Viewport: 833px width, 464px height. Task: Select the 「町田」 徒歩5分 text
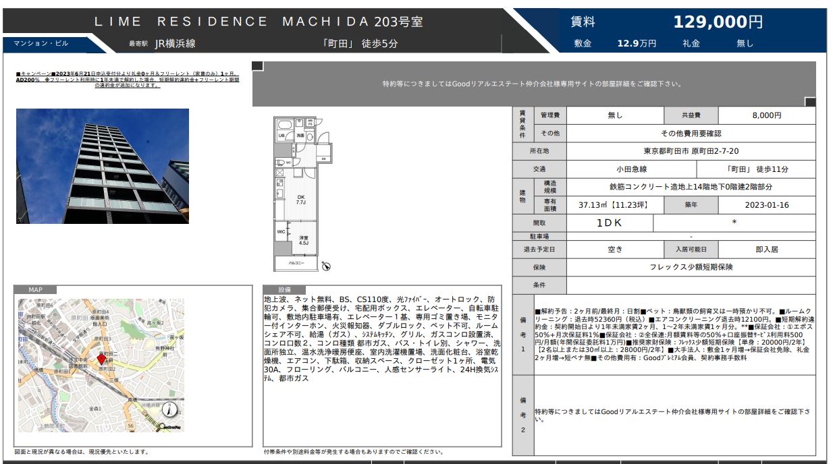360,43
